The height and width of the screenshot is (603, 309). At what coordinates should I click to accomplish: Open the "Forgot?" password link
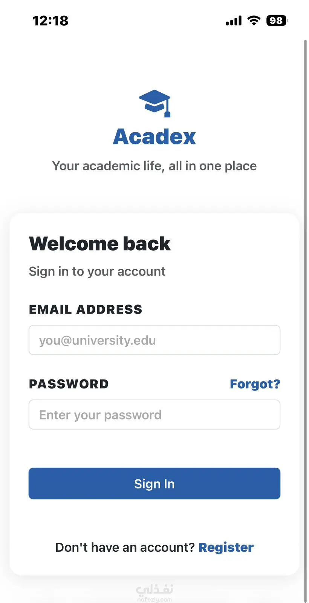tap(255, 384)
